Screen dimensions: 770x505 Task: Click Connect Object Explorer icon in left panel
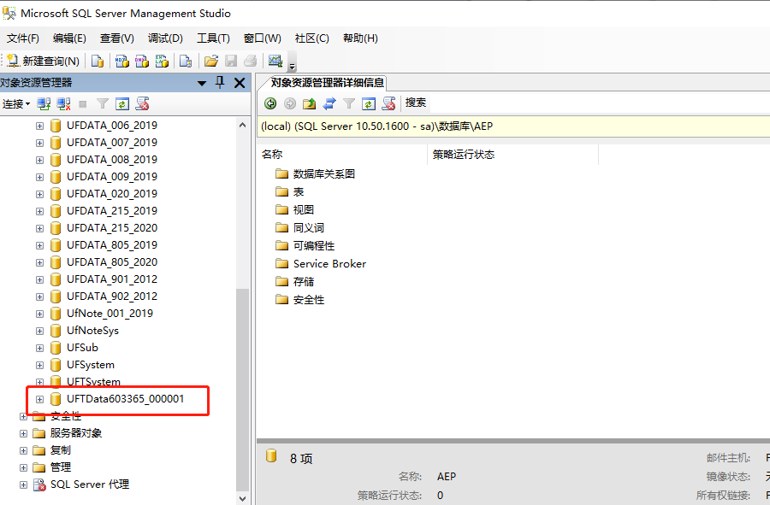[x=44, y=103]
